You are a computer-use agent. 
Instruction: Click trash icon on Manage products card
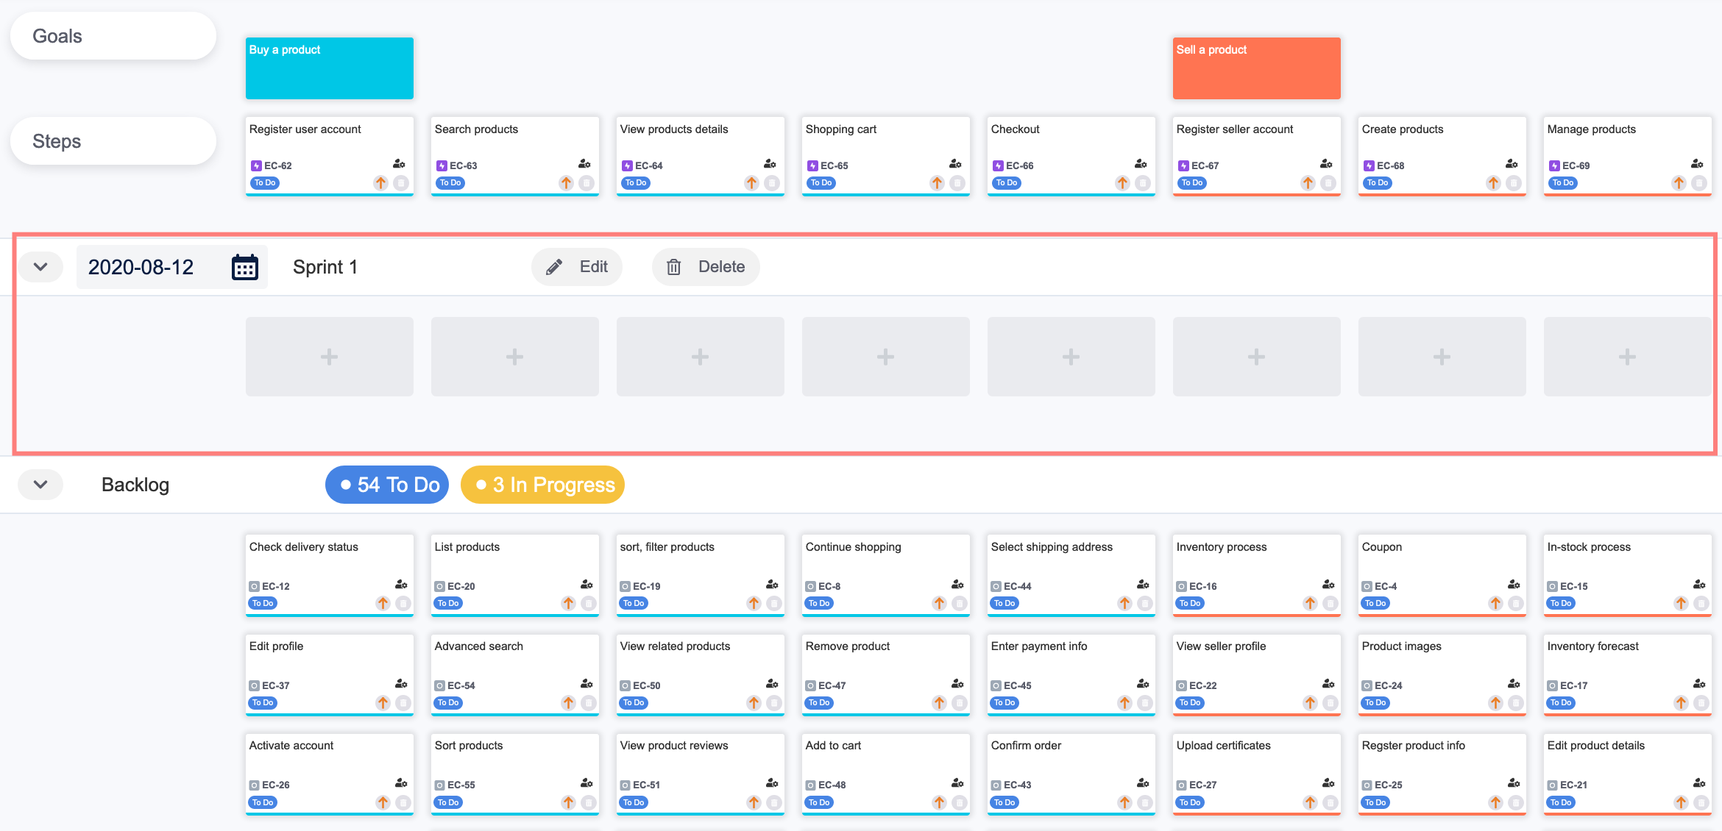pos(1699,183)
